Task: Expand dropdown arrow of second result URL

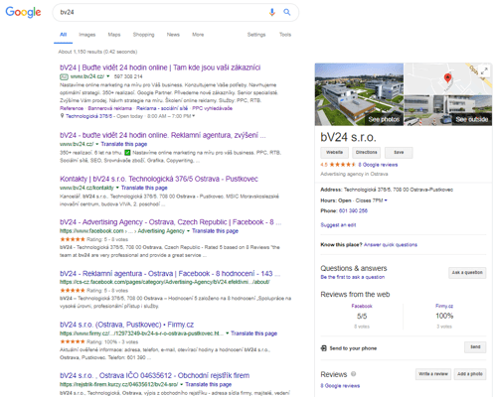Action: point(96,144)
